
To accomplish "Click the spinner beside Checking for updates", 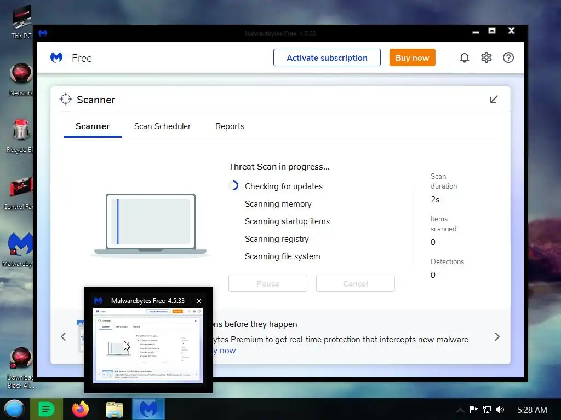I will click(233, 186).
